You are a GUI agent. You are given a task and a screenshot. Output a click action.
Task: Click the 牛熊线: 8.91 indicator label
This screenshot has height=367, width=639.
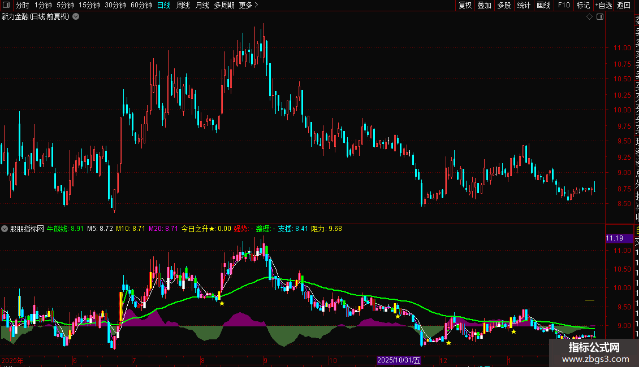65,229
